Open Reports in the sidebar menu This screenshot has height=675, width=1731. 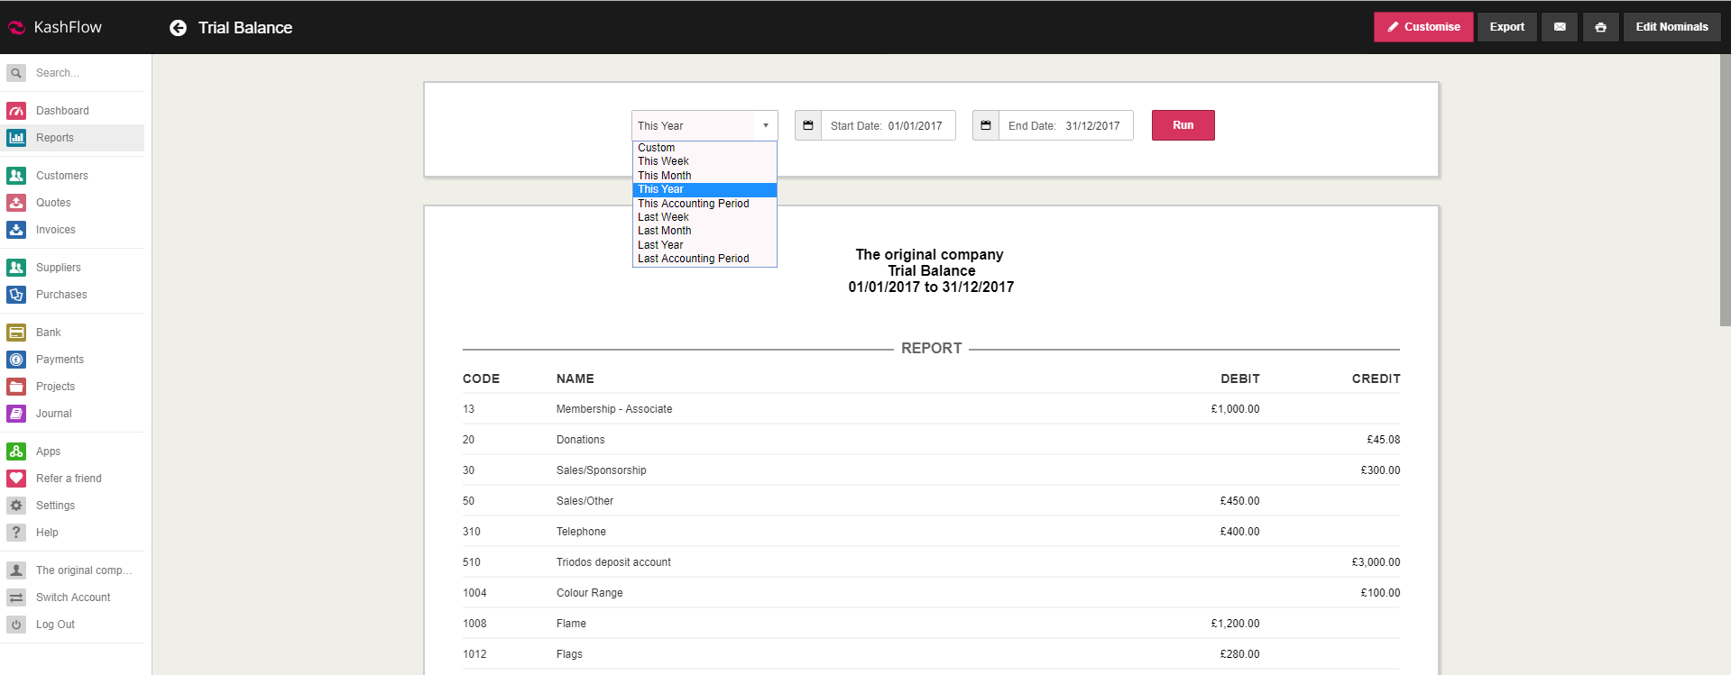[55, 138]
